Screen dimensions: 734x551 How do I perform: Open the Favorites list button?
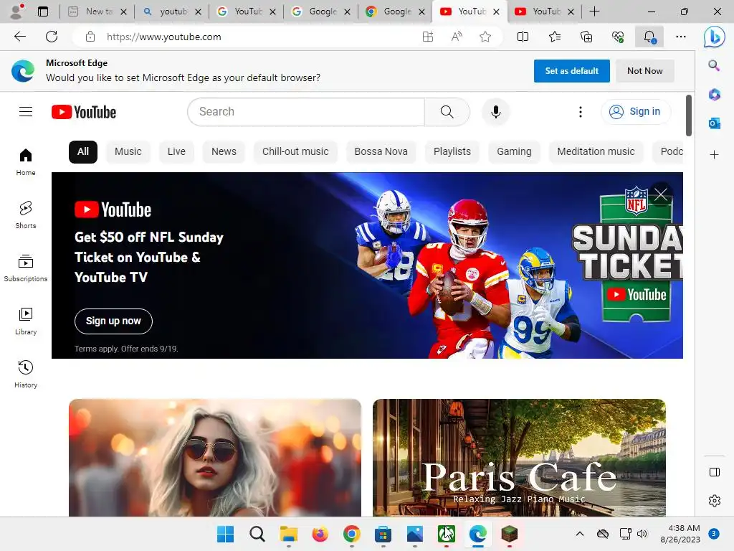click(x=555, y=37)
